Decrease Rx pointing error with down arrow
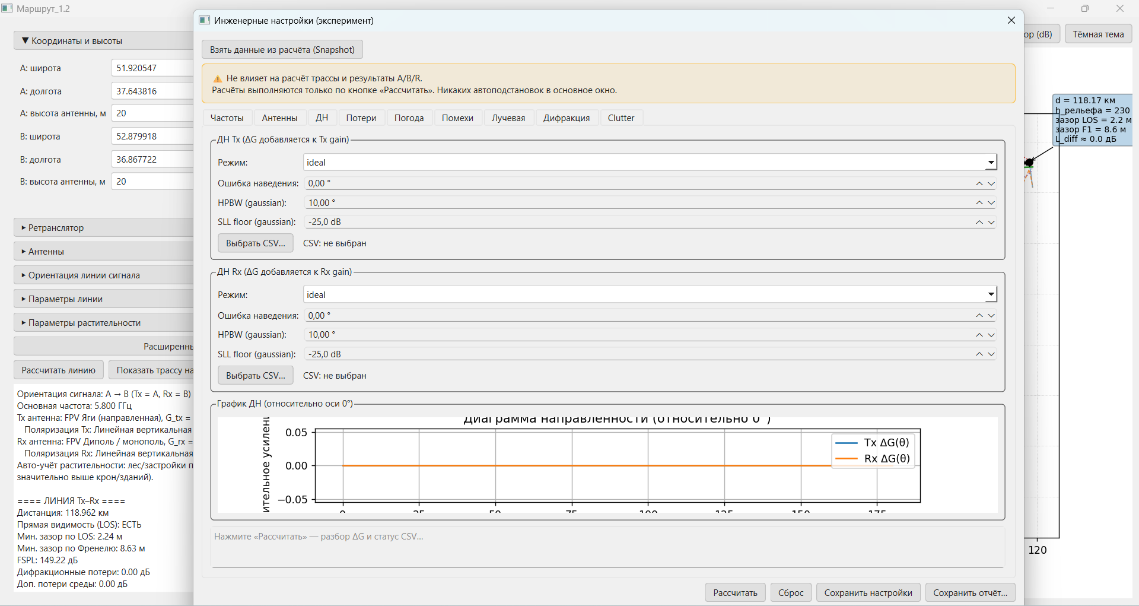The image size is (1139, 606). point(991,316)
